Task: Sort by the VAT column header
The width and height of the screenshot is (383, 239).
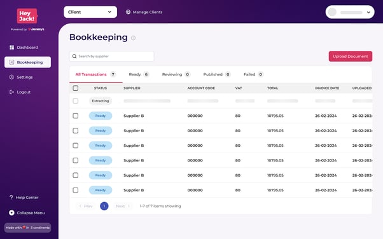Action: (239, 88)
